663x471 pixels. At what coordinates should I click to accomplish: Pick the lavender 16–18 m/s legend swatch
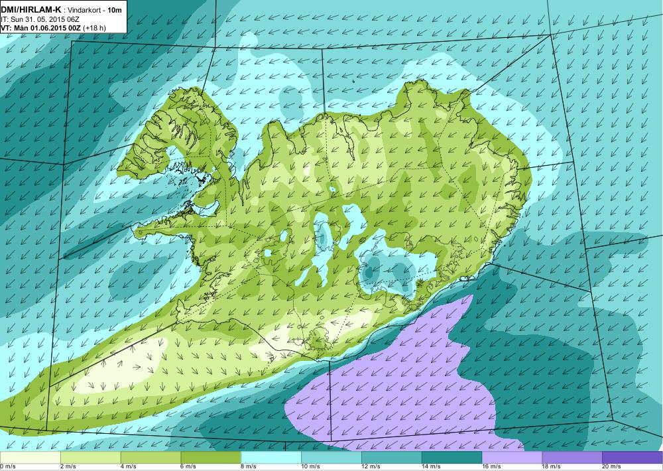(x=512, y=458)
